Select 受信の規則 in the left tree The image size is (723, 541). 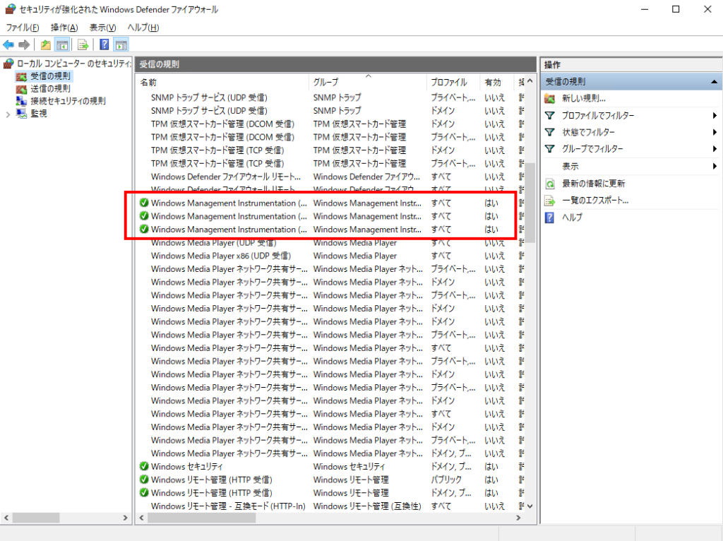(x=50, y=76)
